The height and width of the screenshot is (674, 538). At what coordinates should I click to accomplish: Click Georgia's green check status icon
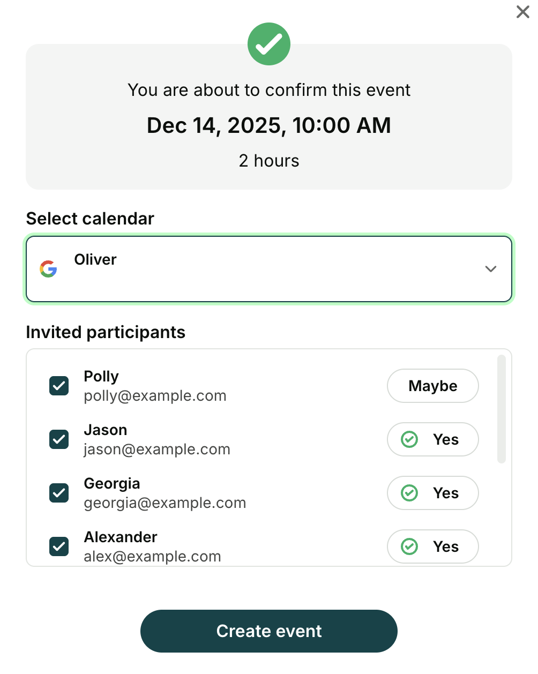[x=409, y=493]
